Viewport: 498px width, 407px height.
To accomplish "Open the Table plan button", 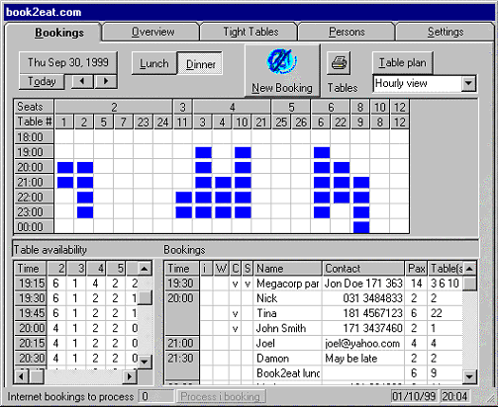I will pyautogui.click(x=402, y=62).
